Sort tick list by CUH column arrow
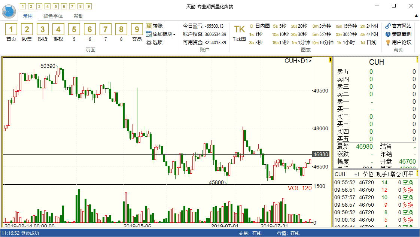The image size is (420, 237). tap(356, 174)
